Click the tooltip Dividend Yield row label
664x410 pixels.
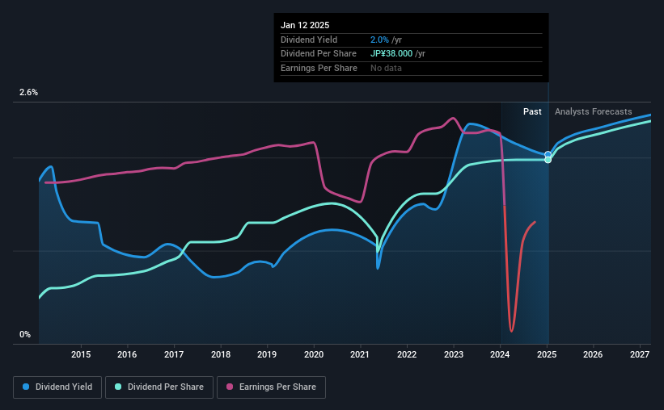pos(309,40)
